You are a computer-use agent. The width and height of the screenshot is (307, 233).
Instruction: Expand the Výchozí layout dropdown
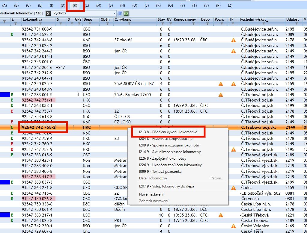point(115,13)
